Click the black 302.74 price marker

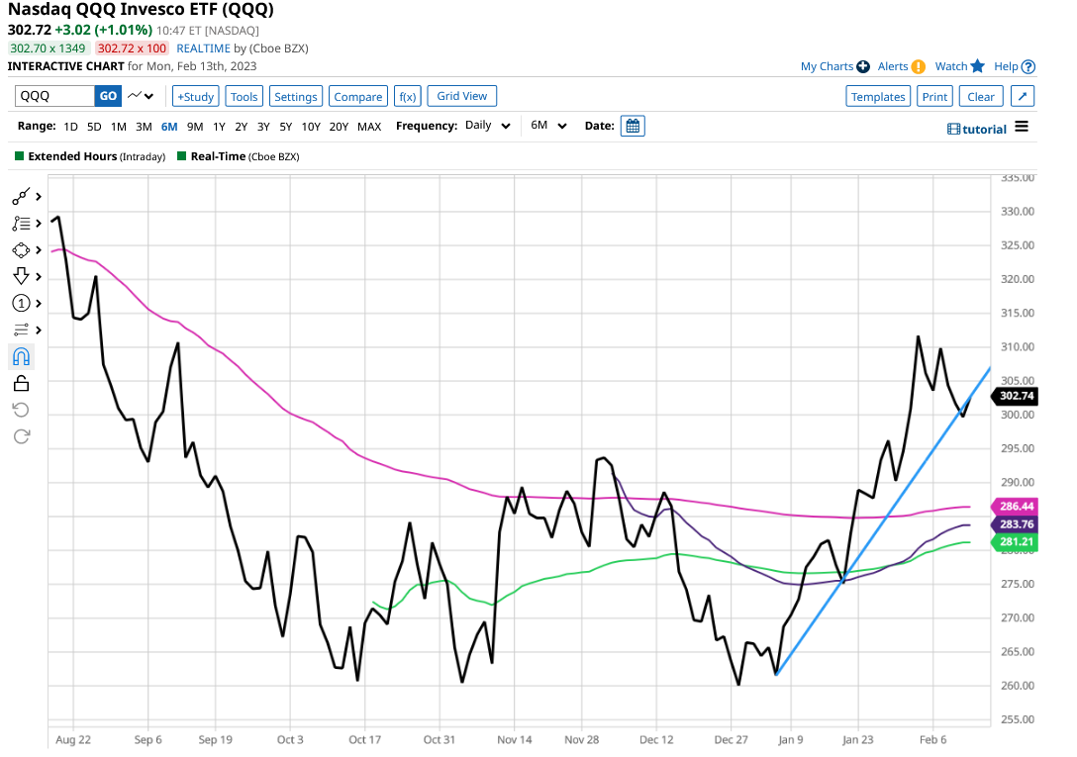coord(1015,396)
